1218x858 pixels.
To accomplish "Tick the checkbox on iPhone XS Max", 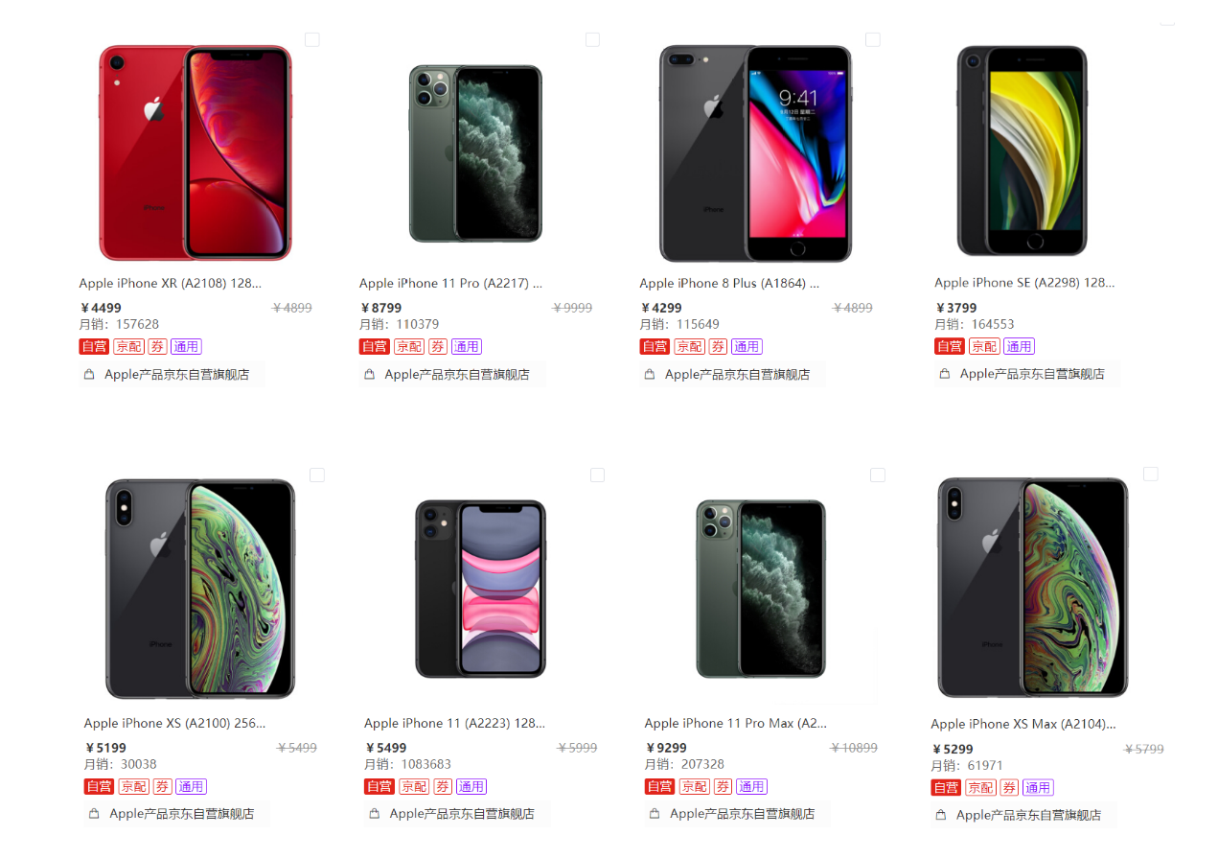I will click(1150, 475).
